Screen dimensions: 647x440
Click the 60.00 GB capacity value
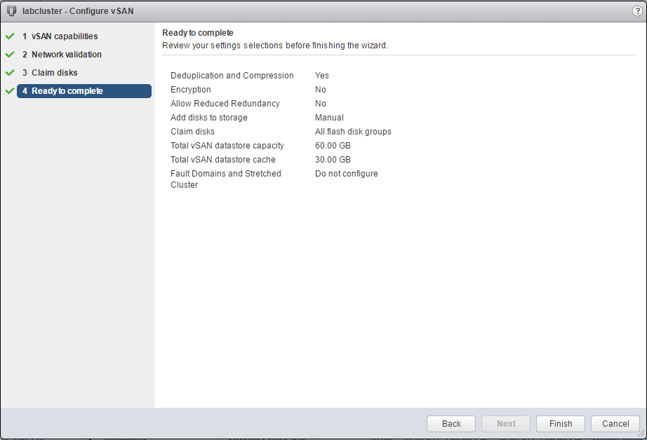[333, 146]
